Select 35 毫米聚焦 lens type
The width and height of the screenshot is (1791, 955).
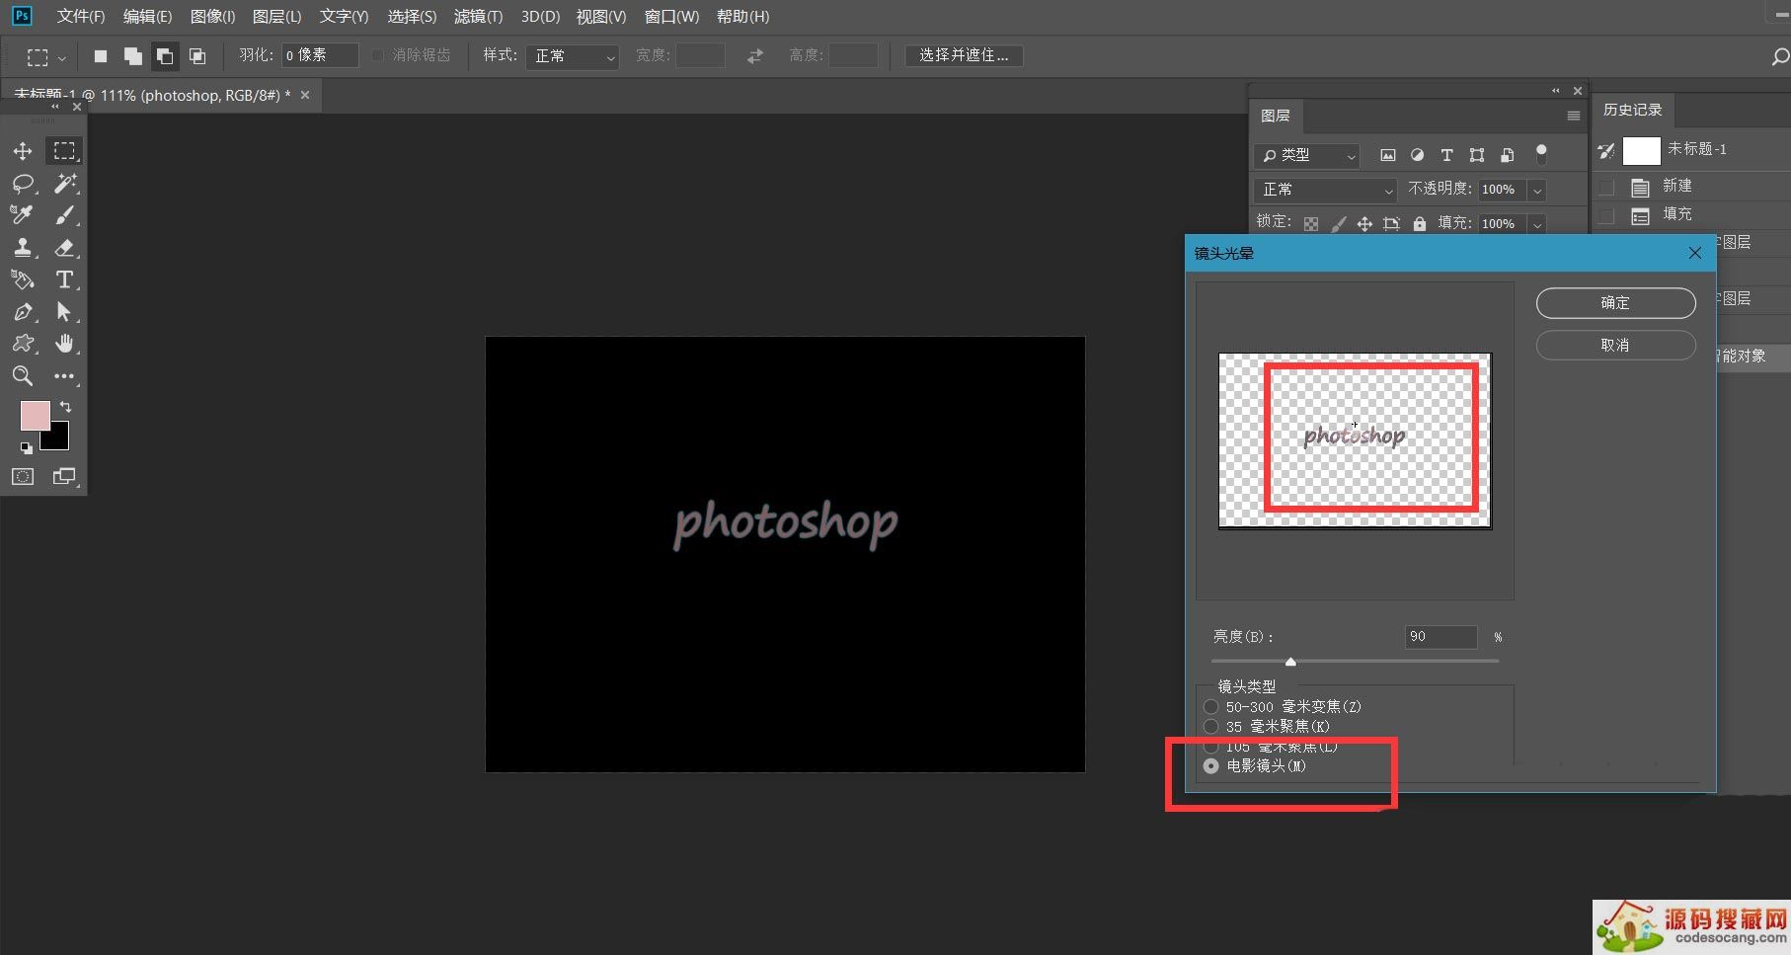(x=1211, y=727)
